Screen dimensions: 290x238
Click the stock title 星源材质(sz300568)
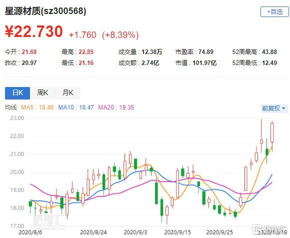pyautogui.click(x=45, y=11)
